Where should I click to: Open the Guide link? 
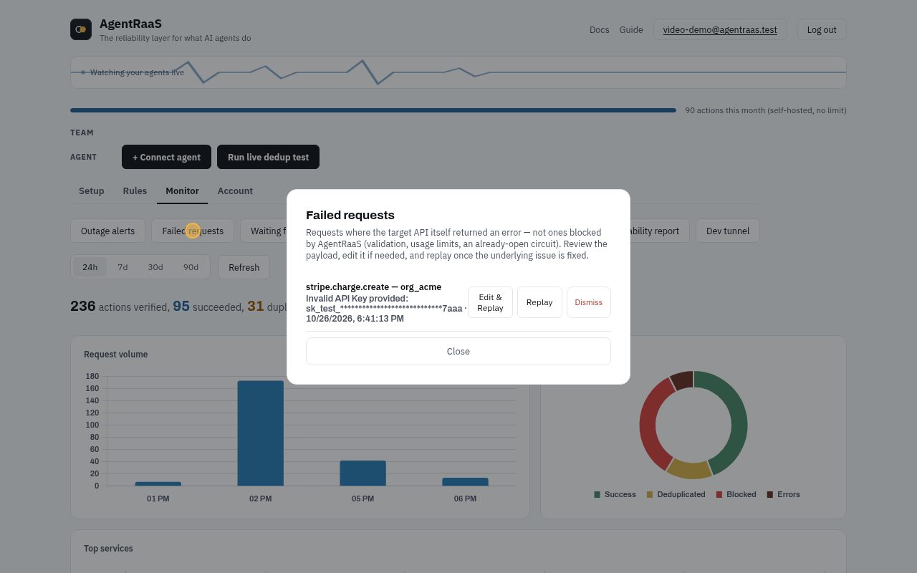pos(631,29)
